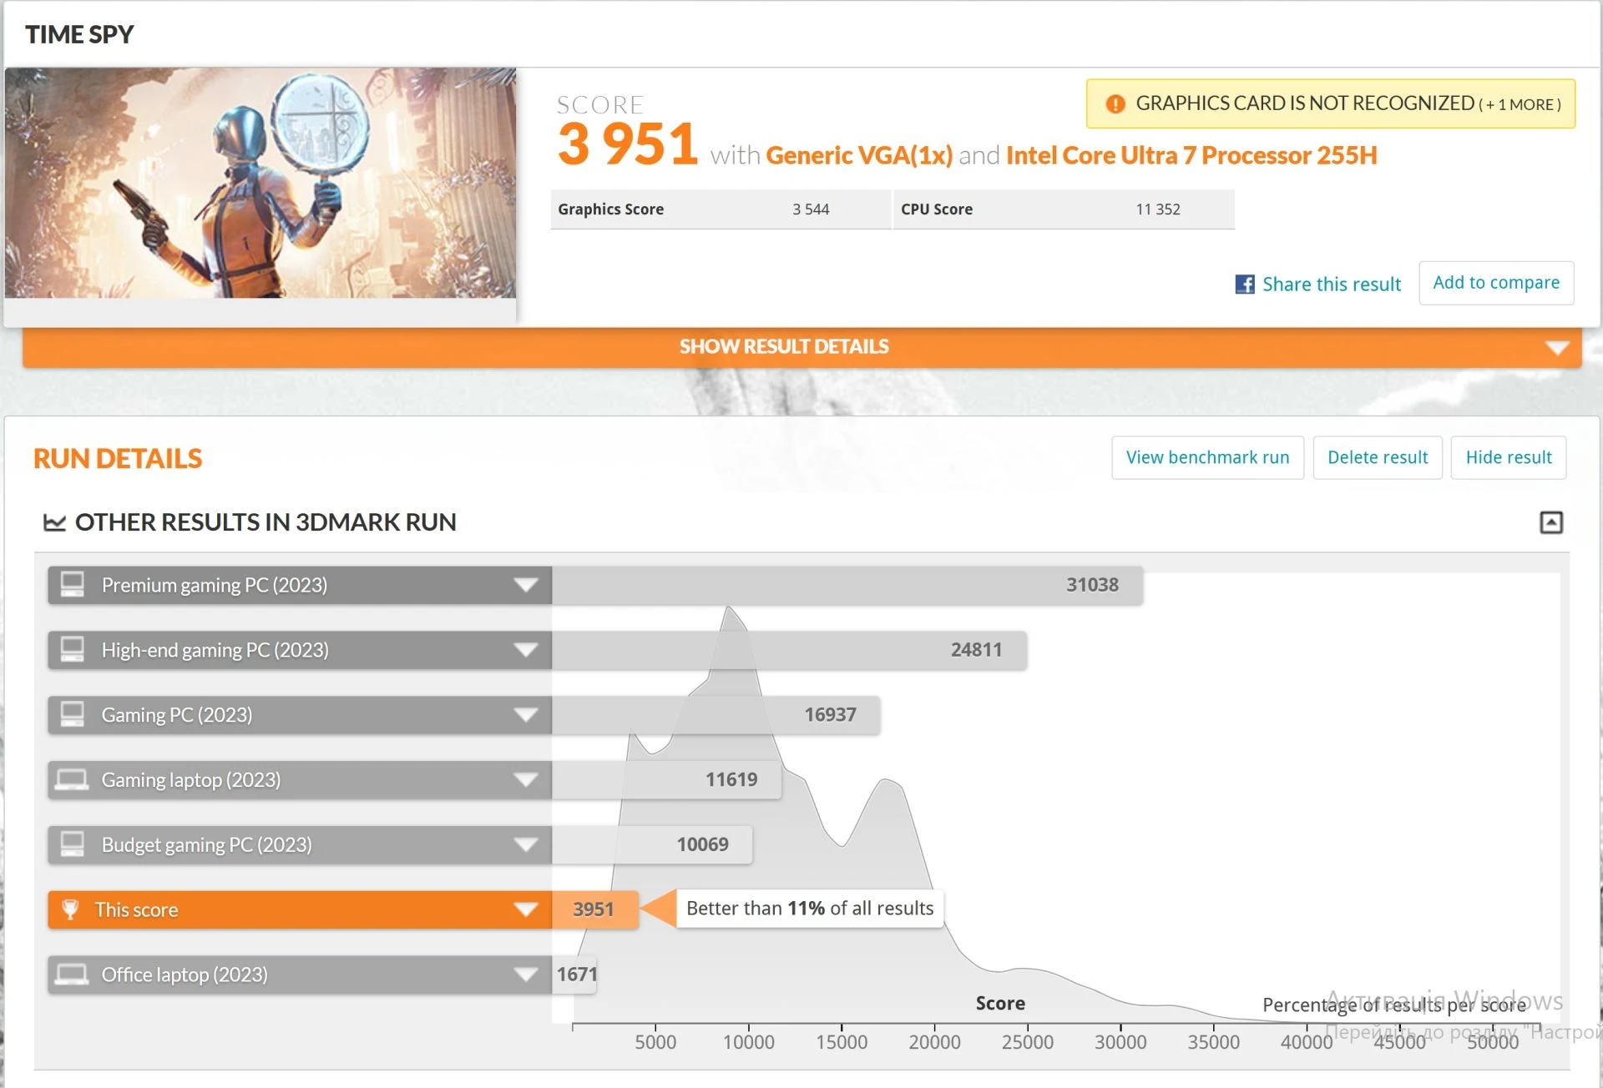Click the Gaming laptop score value 11619
The height and width of the screenshot is (1088, 1603).
(731, 779)
